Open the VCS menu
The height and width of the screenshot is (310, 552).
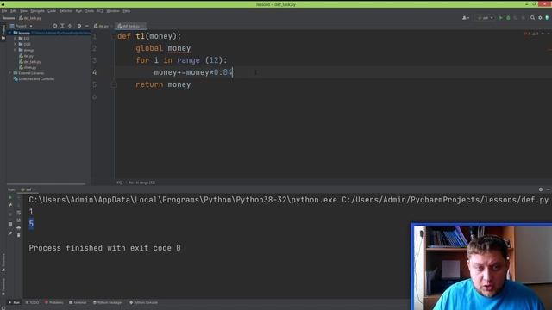click(100, 11)
